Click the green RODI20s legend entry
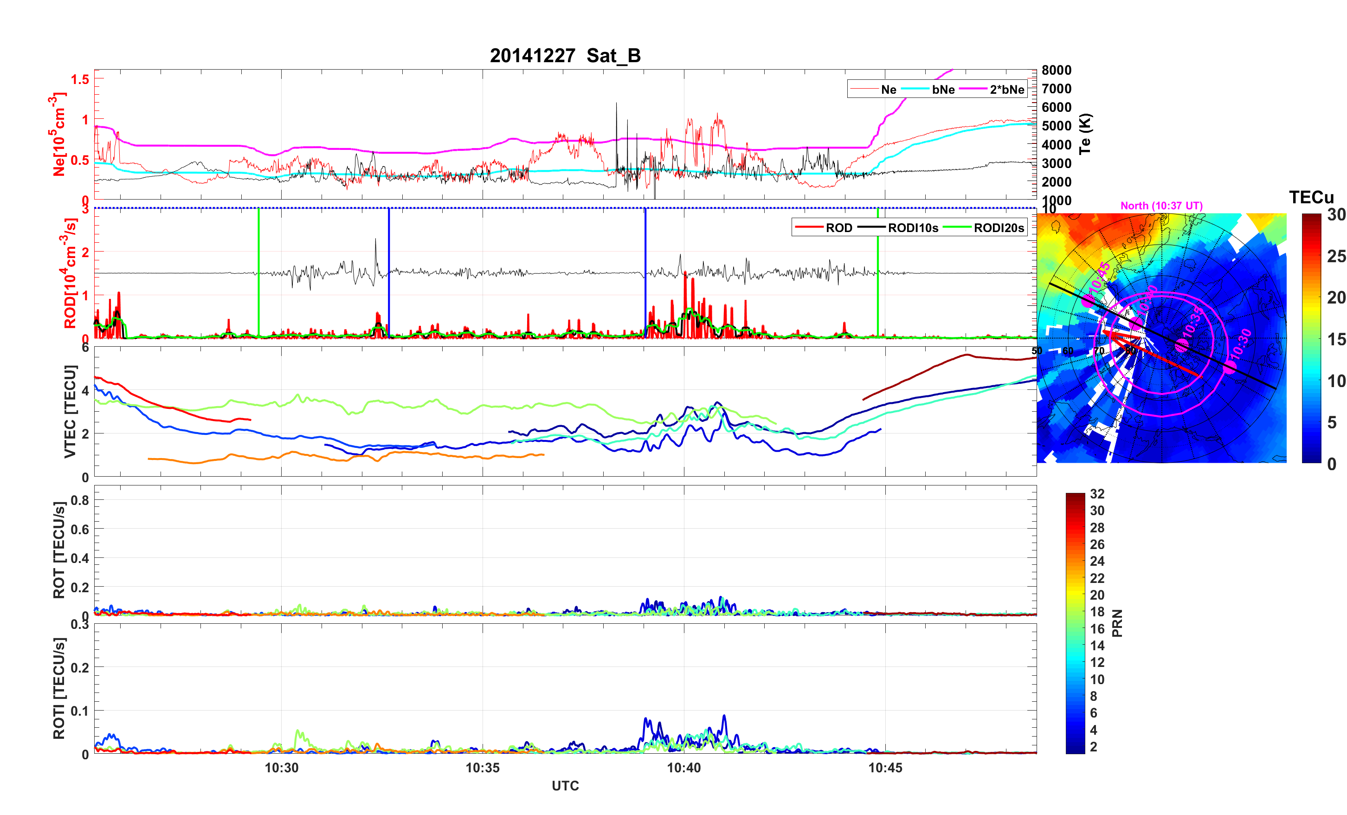The image size is (1347, 815). click(984, 227)
